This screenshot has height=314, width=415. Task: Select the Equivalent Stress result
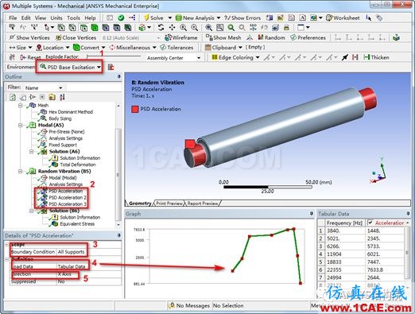(77, 224)
